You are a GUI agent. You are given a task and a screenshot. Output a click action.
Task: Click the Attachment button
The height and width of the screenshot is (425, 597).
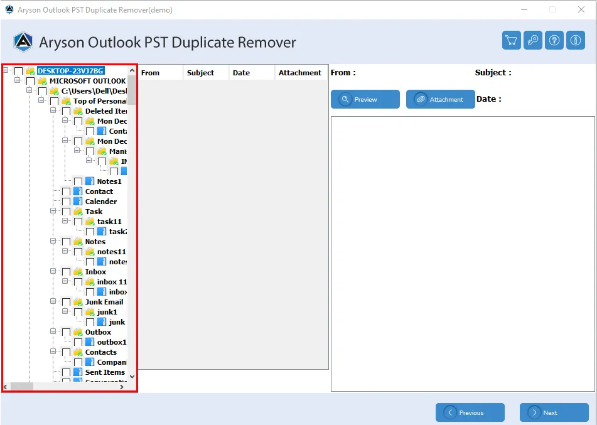coord(441,99)
